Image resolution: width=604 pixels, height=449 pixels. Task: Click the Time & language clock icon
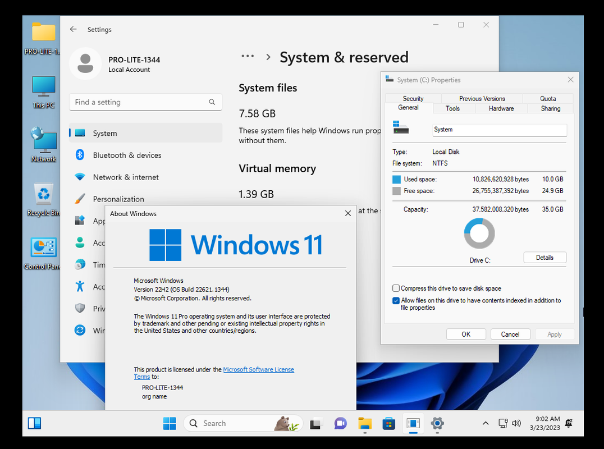80,264
